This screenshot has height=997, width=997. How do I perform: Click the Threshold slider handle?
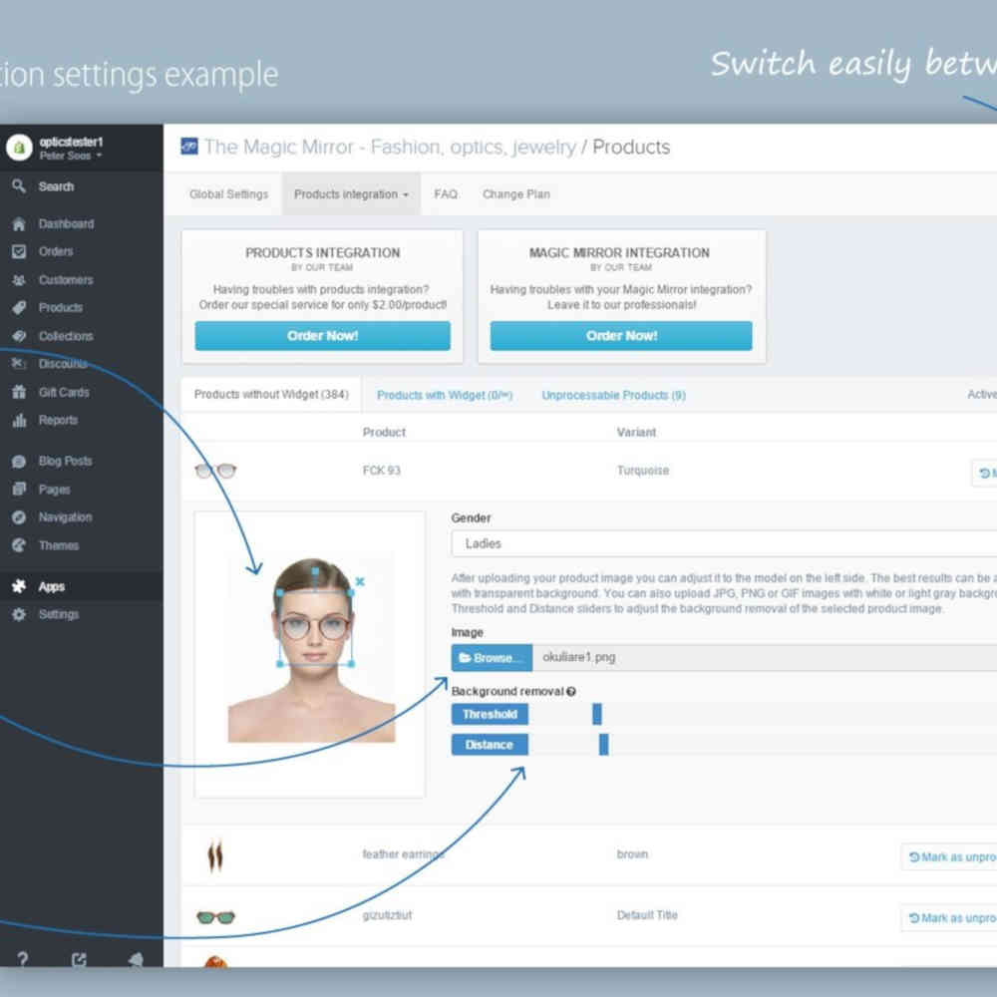pyautogui.click(x=597, y=714)
